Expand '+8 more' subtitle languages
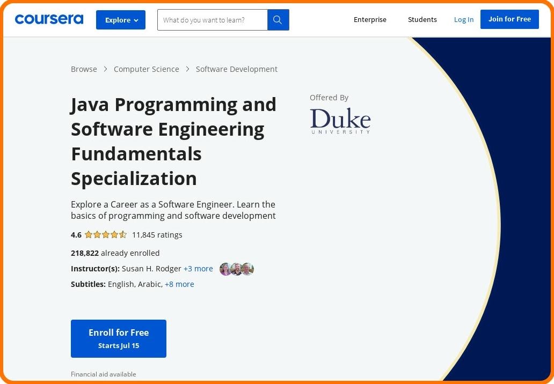The height and width of the screenshot is (384, 554). click(x=179, y=284)
